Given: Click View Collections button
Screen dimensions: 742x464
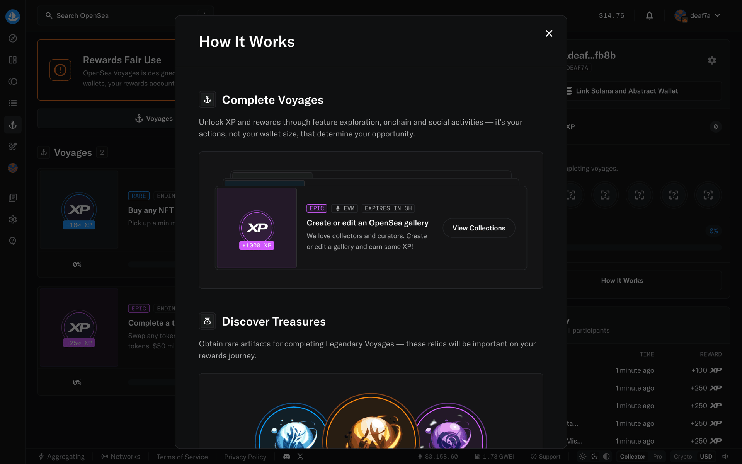Looking at the screenshot, I should coord(479,228).
